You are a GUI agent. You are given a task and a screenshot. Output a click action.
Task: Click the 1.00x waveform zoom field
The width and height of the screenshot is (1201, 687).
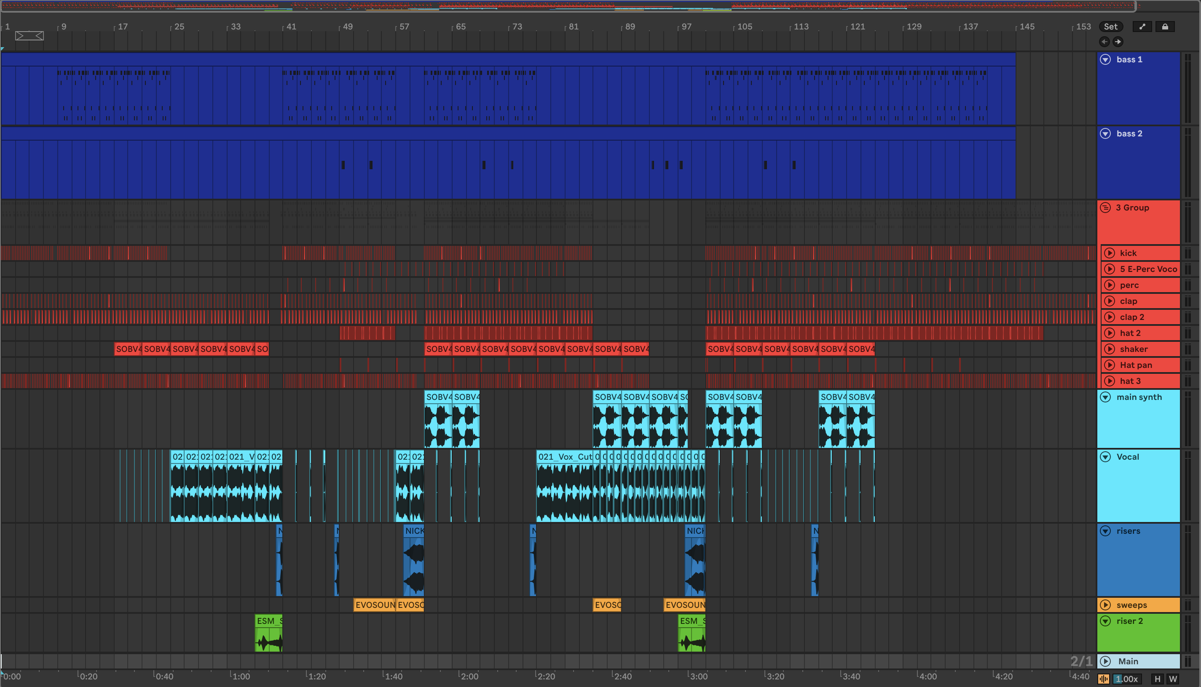coord(1127,679)
